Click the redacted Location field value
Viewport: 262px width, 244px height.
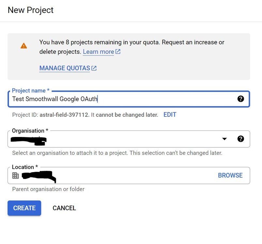tap(39, 177)
